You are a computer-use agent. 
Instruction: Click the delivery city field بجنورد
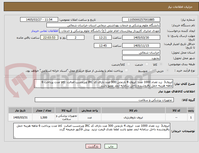click(141, 58)
